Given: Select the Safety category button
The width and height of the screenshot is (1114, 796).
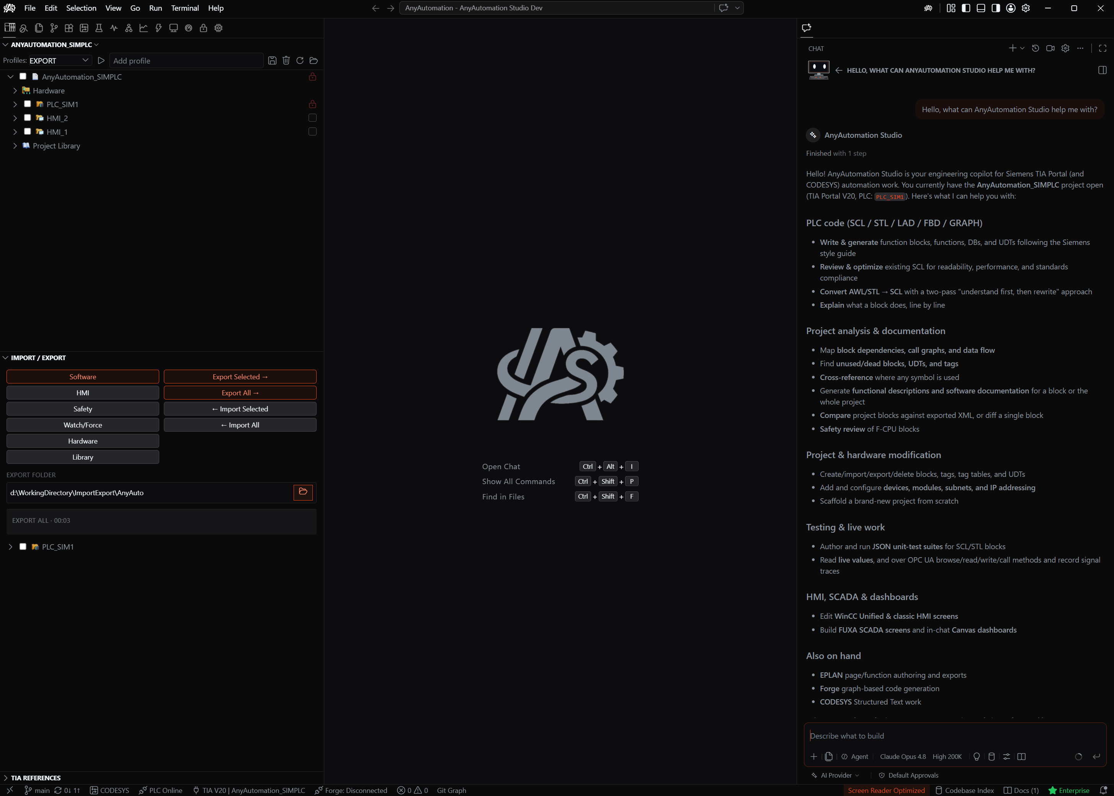Looking at the screenshot, I should 83,409.
